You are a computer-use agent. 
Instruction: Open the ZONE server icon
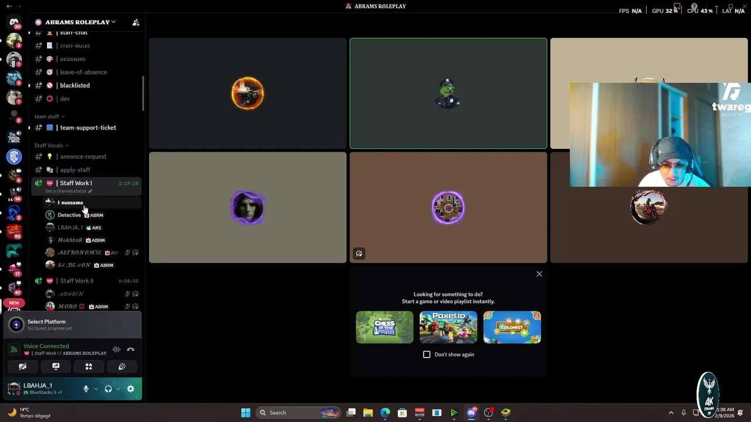point(14,138)
